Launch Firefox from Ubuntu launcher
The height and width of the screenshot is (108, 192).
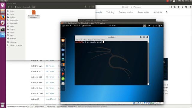click(3, 17)
